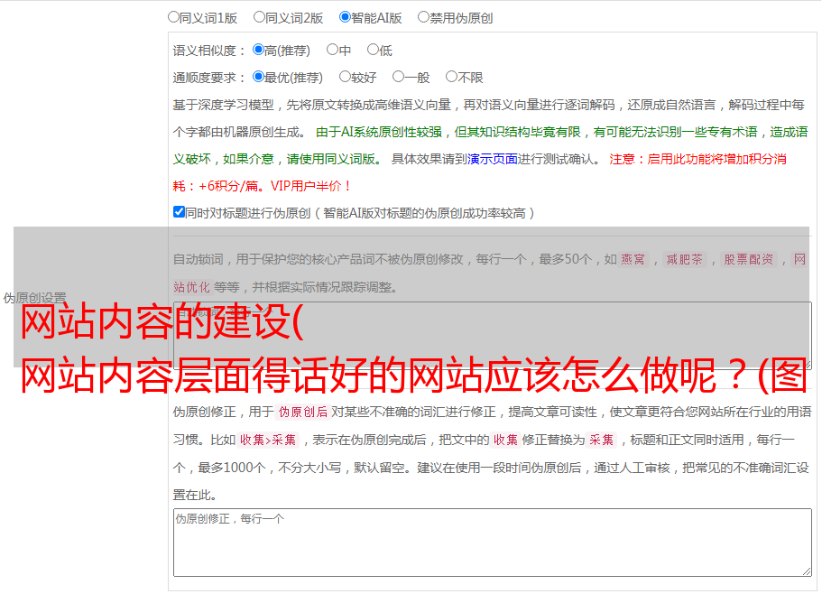Image resolution: width=822 pixels, height=594 pixels.
Task: Click the highlighted 股票配资 example keyword
Action: pos(749,259)
